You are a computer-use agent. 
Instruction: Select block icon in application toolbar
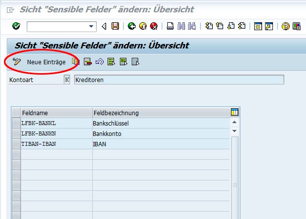coord(123,62)
